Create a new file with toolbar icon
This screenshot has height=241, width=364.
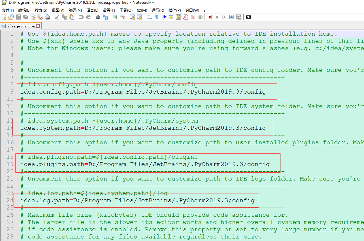[4, 17]
